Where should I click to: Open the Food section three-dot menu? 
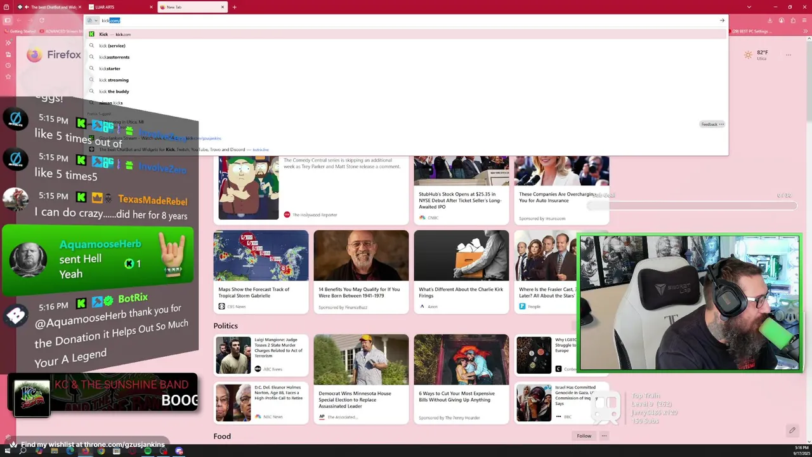click(604, 436)
